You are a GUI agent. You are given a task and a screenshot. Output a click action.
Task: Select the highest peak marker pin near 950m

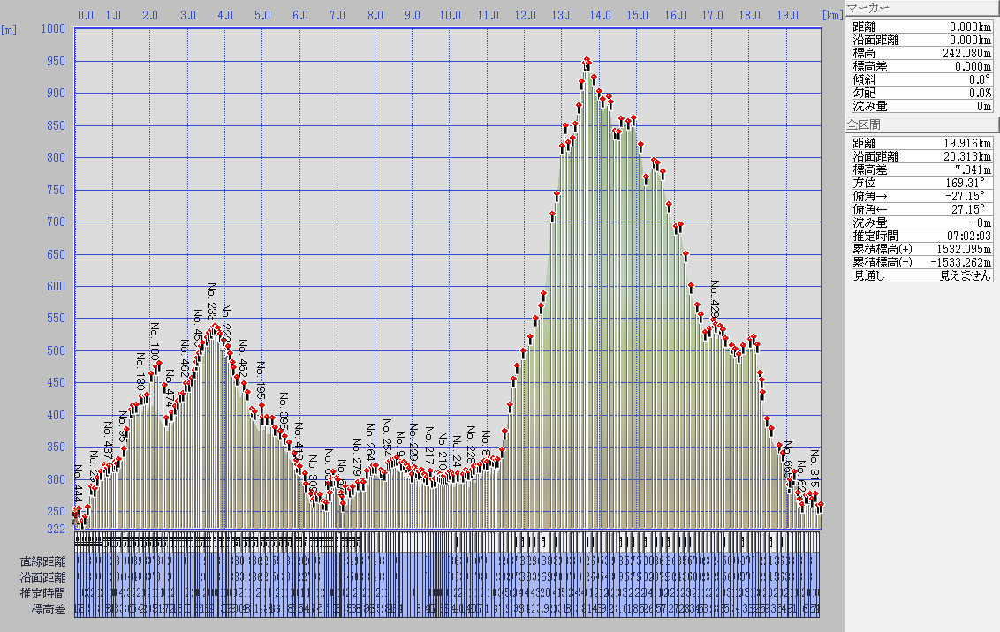tap(587, 61)
